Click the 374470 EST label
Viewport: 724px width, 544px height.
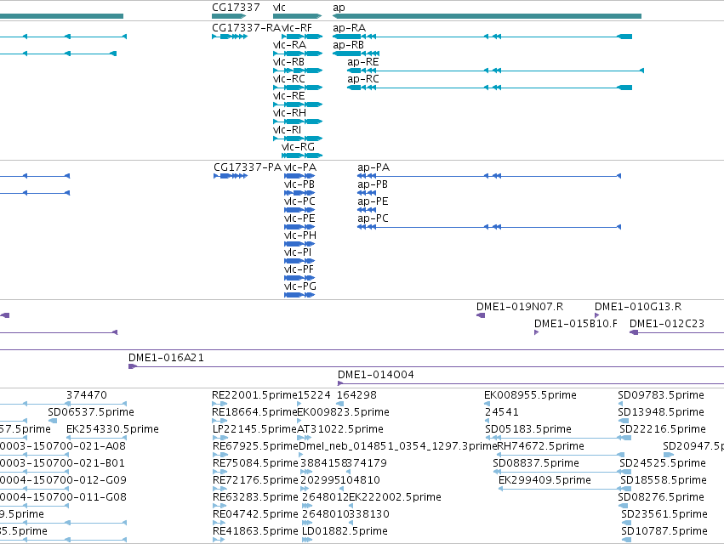[x=87, y=395]
